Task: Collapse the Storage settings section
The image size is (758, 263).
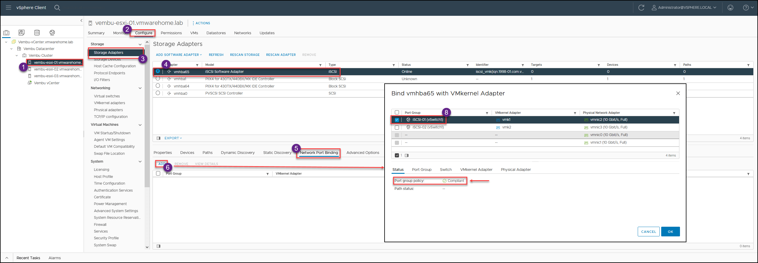Action: coord(140,44)
